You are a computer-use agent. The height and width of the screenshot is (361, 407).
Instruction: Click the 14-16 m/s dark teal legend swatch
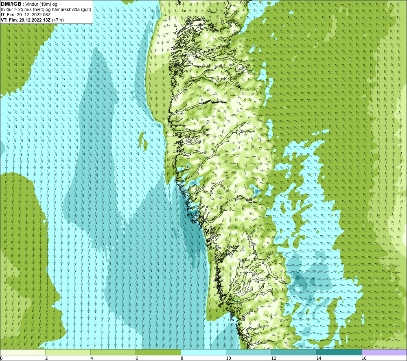tap(339, 352)
